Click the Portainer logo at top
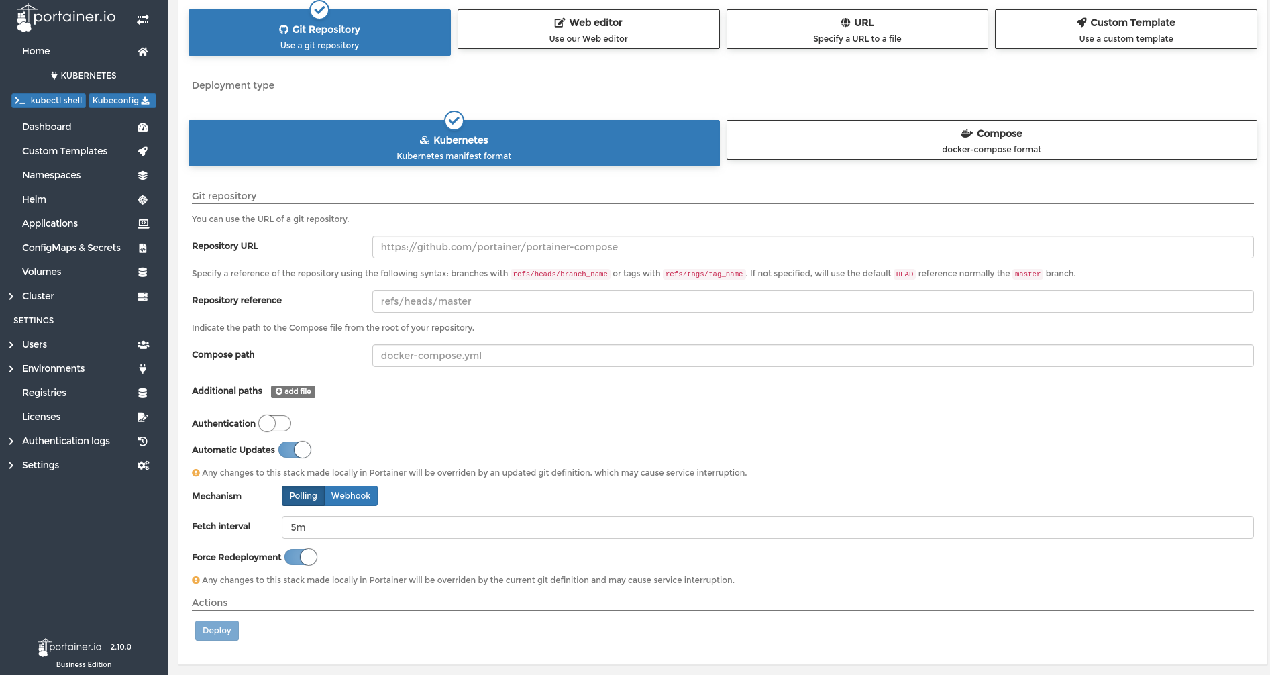Viewport: 1270px width, 675px height. [x=66, y=17]
